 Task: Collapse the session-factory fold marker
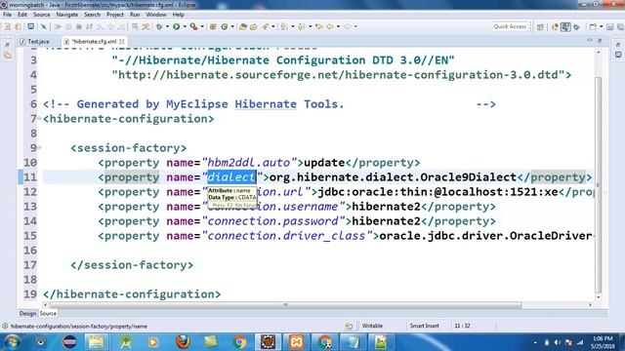tap(39, 147)
